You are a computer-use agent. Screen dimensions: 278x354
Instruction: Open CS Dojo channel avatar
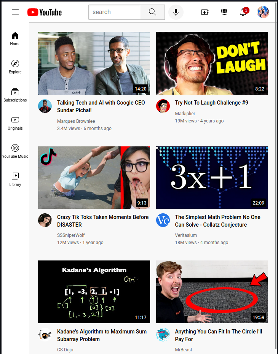[45, 335]
